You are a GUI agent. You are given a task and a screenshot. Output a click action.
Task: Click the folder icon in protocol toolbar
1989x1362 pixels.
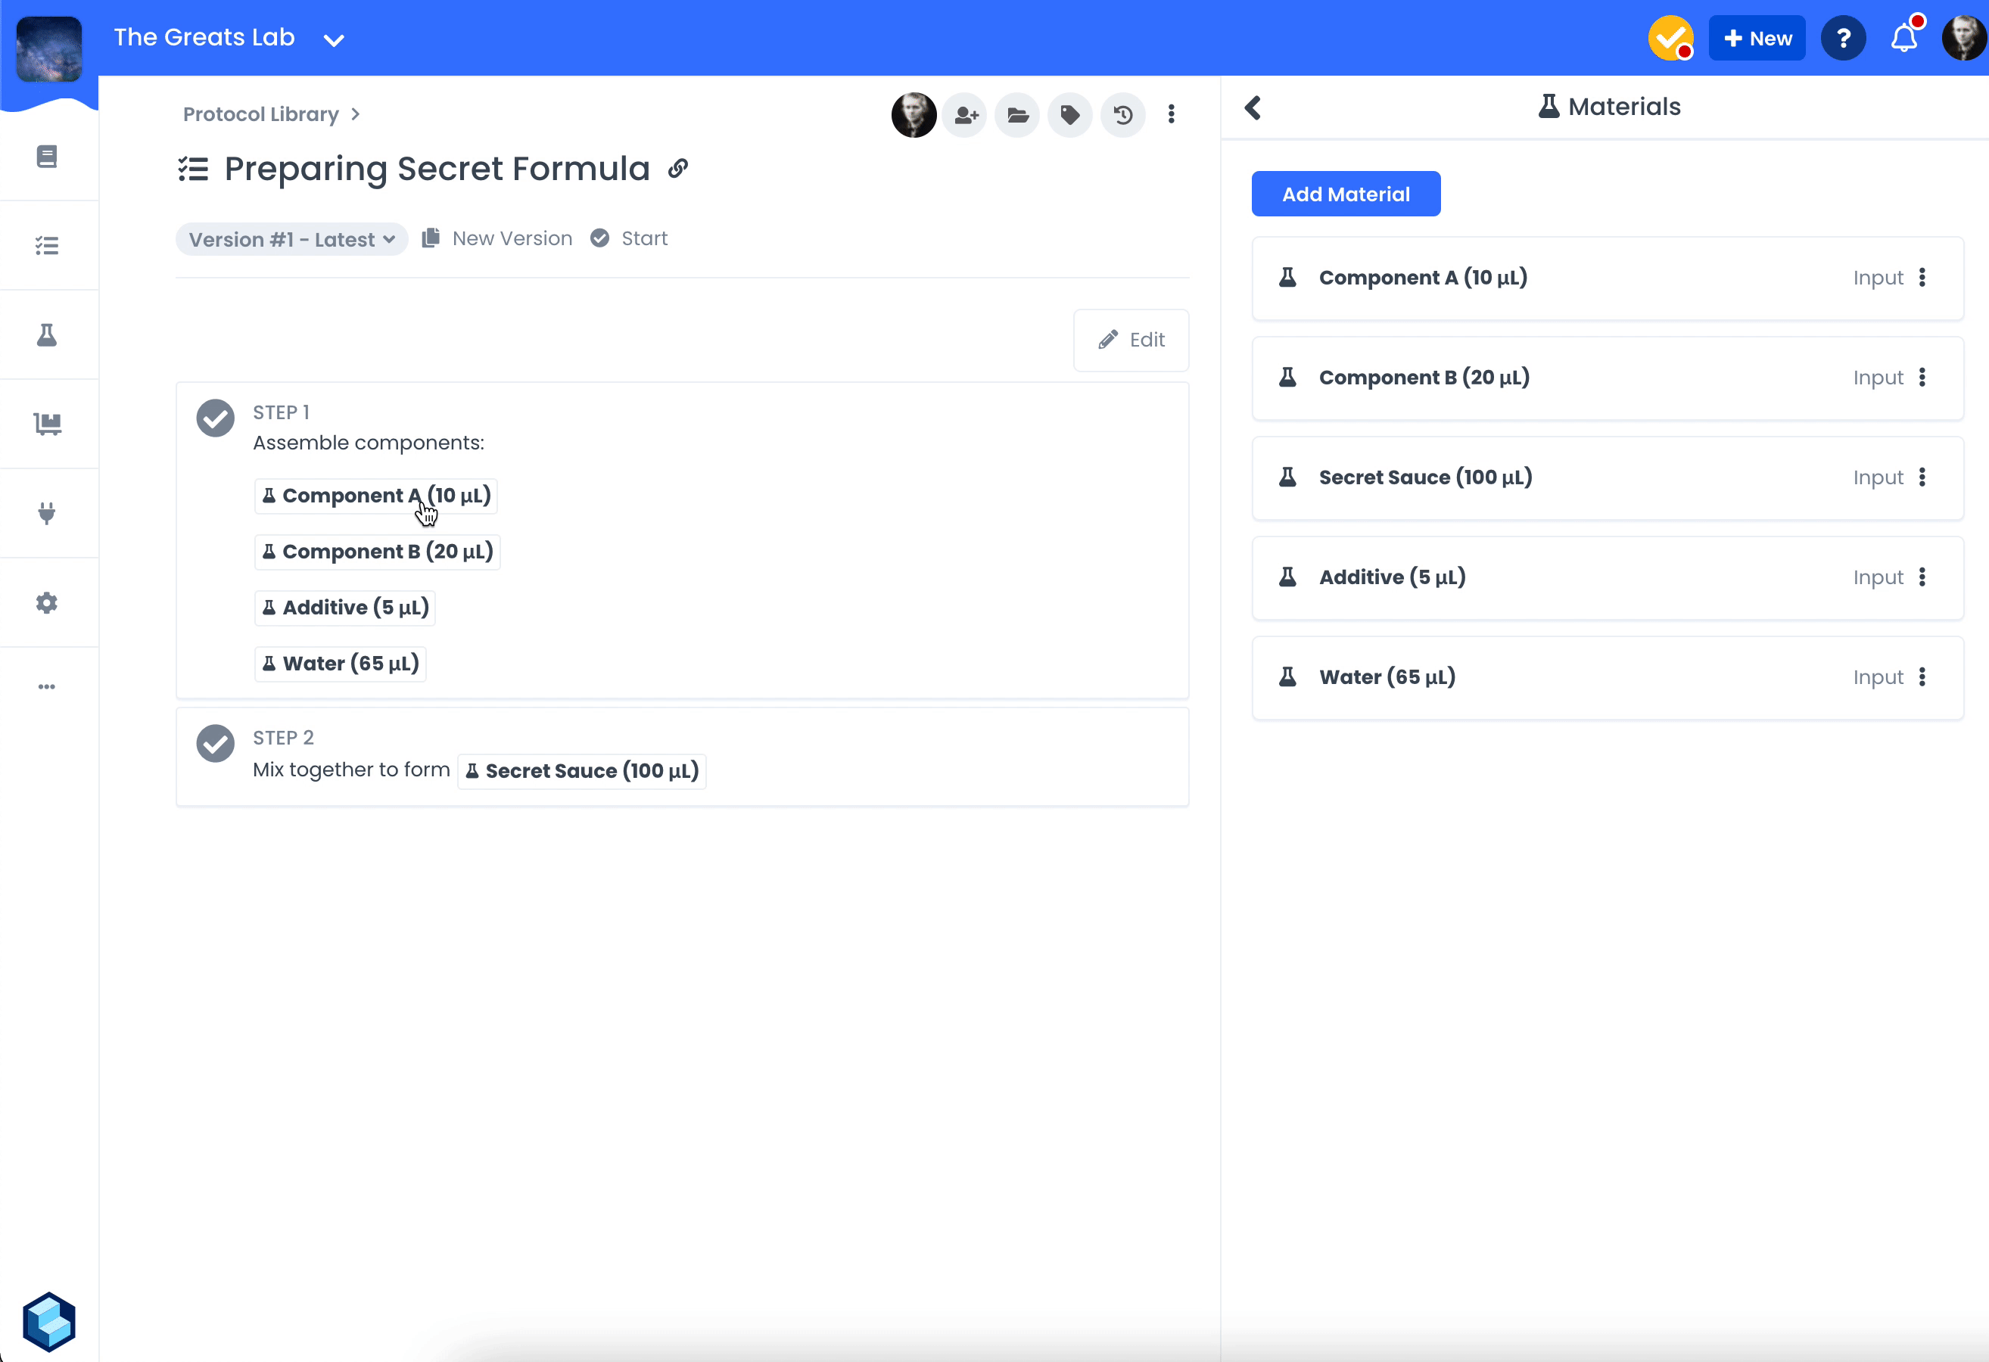click(1018, 115)
